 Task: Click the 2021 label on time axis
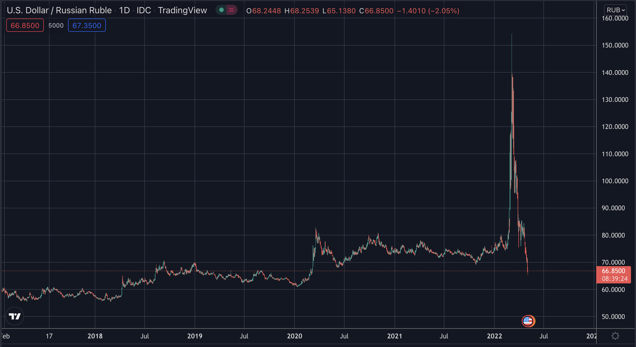click(395, 336)
